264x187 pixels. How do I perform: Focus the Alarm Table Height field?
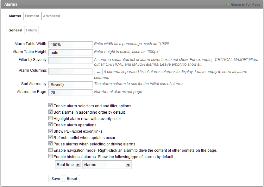click(x=71, y=52)
